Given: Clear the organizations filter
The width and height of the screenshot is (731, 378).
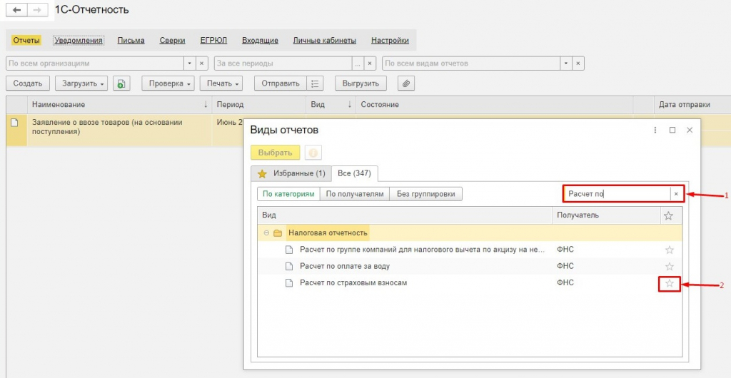Looking at the screenshot, I should (201, 63).
